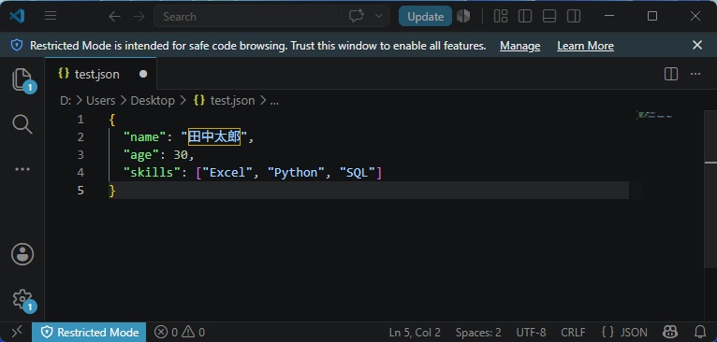Open notifications bell icon

[x=699, y=332]
